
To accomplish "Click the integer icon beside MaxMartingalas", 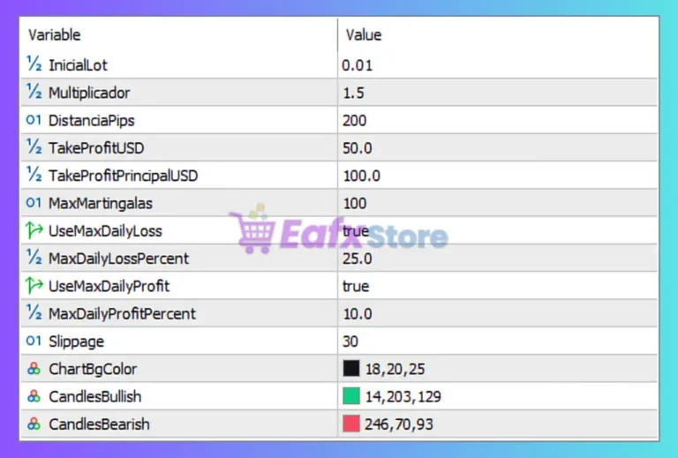I will (34, 203).
